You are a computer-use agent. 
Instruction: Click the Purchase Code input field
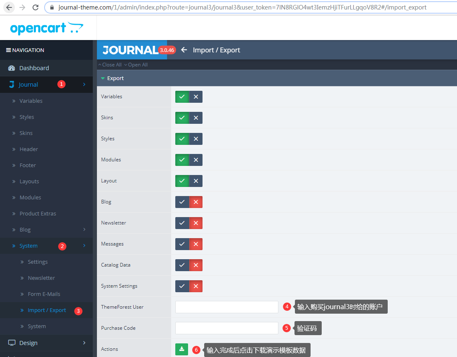227,328
